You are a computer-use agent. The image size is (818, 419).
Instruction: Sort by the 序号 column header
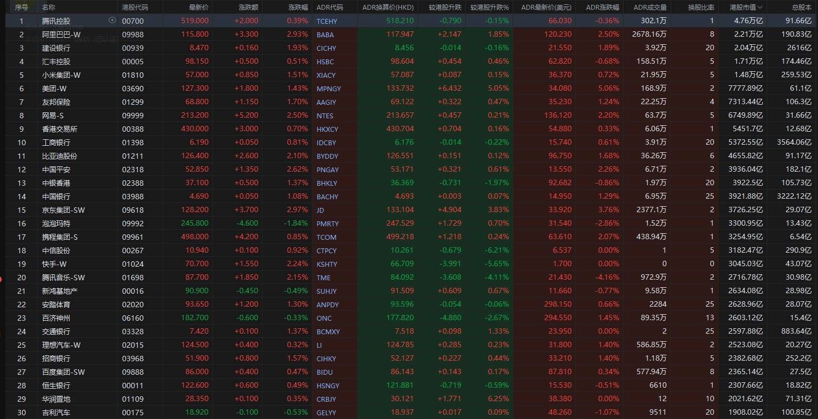tap(21, 8)
